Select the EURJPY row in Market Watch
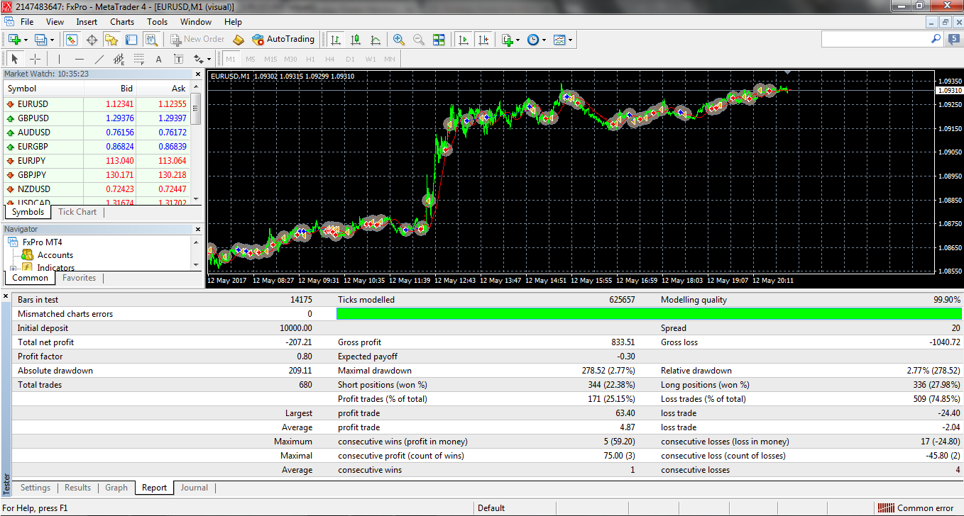The width and height of the screenshot is (964, 516). point(98,161)
